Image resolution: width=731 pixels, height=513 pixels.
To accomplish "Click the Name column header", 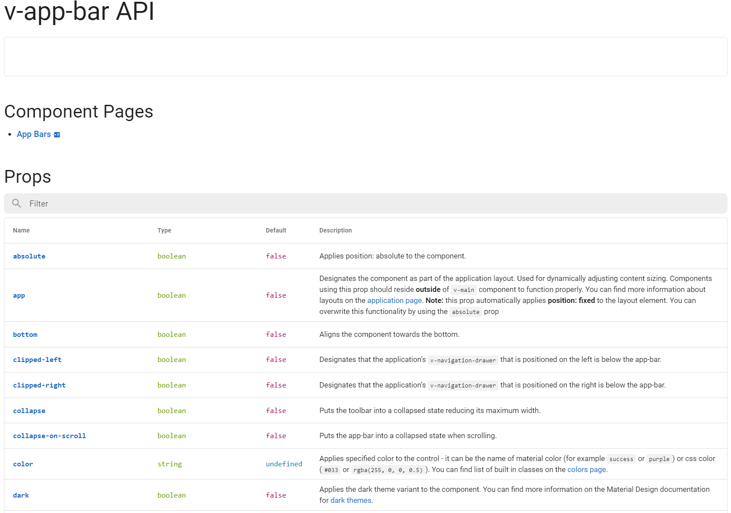I will pyautogui.click(x=21, y=230).
